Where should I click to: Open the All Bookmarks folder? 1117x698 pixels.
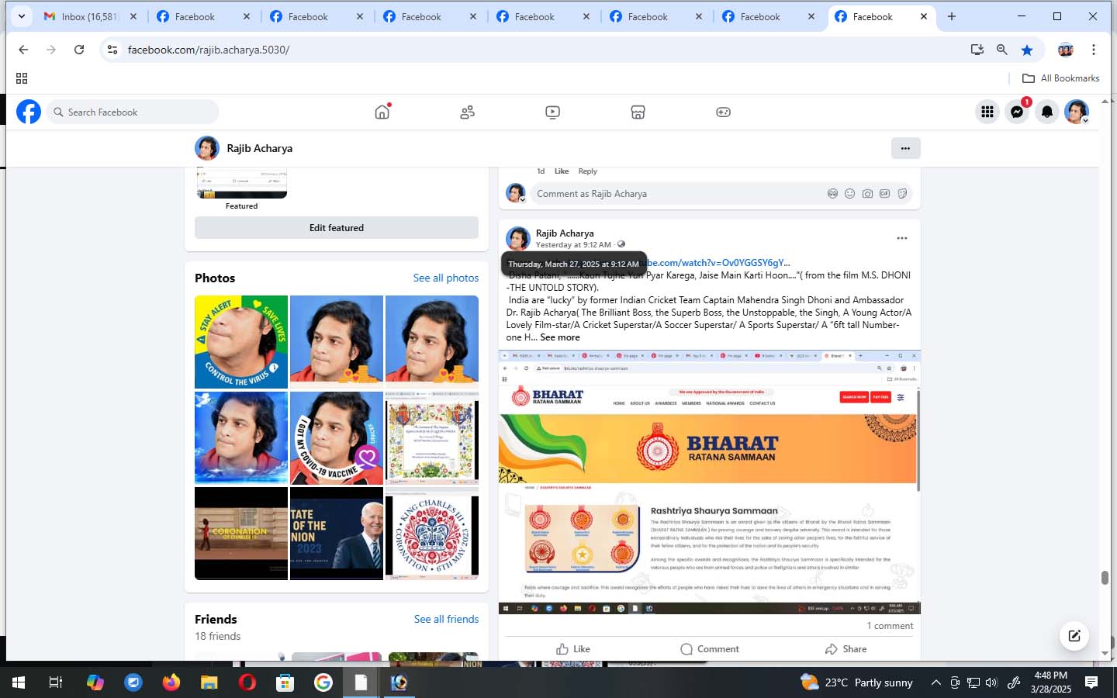[1060, 78]
